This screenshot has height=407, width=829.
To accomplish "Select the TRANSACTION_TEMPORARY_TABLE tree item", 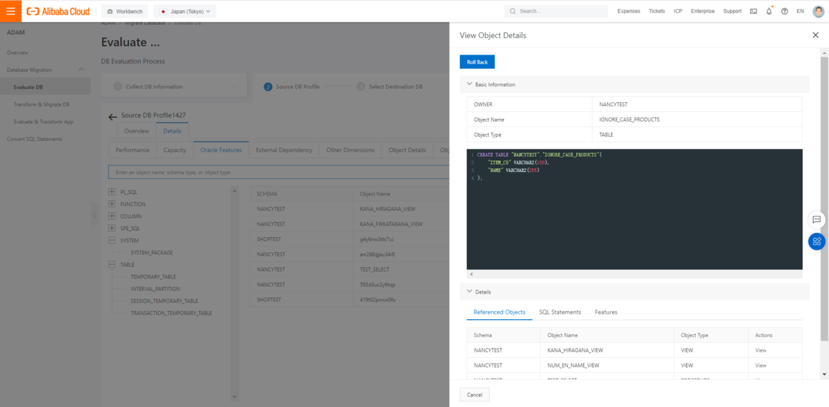I will click(171, 313).
